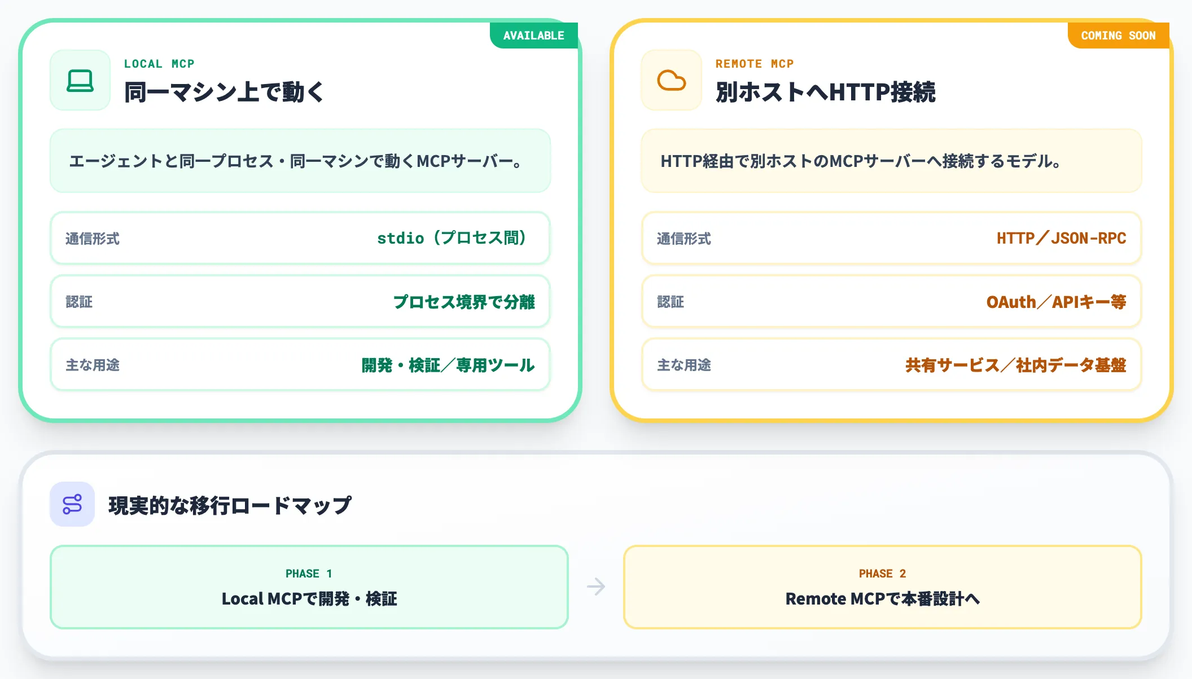Click the PHASE 2 label
The height and width of the screenshot is (679, 1192).
(x=882, y=574)
